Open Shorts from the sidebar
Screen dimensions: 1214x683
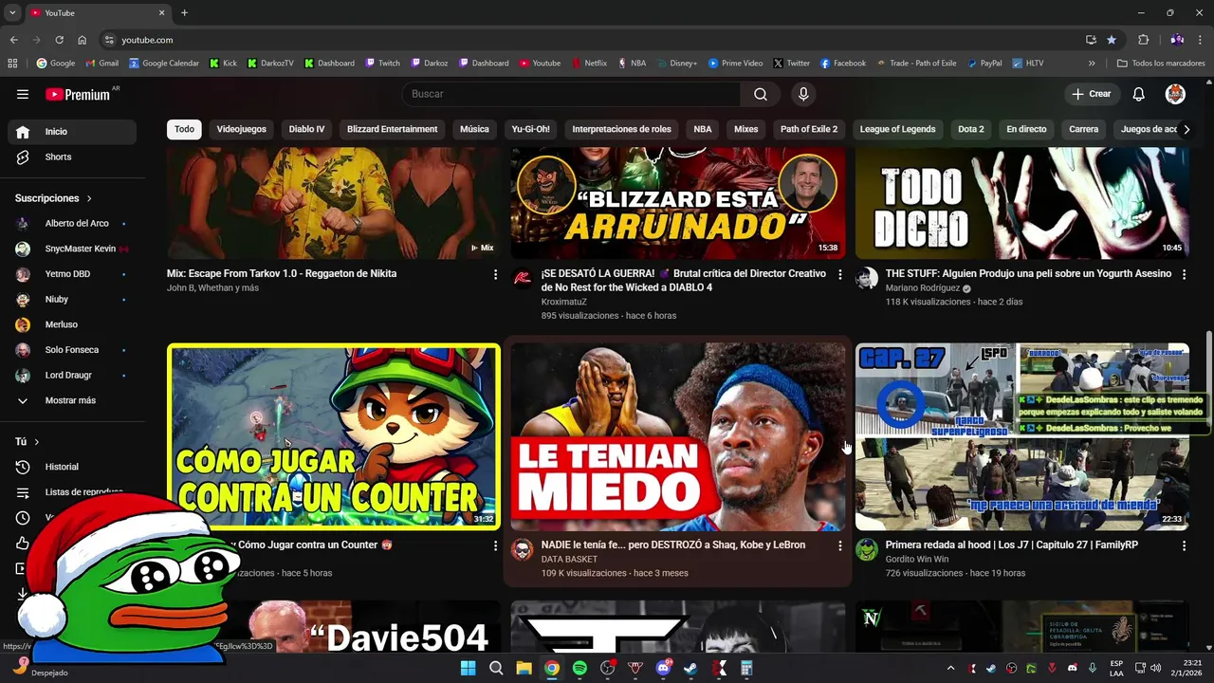click(x=72, y=157)
